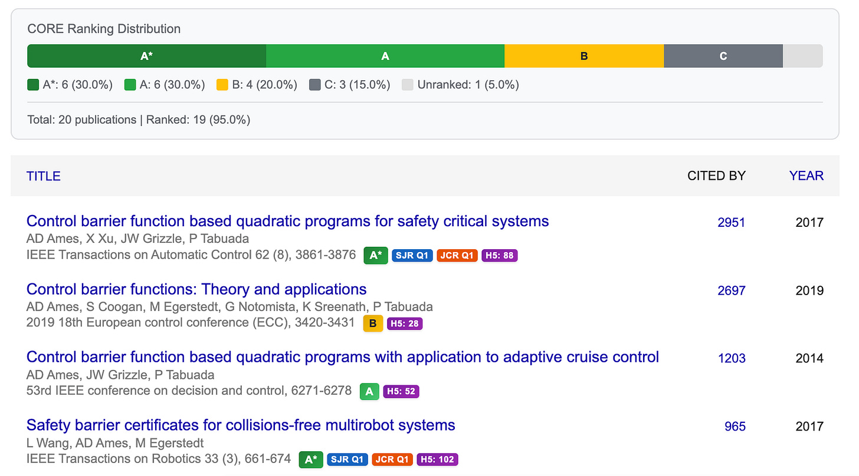Click authors 'L Wang, AD Ames, M Egerstedt'
Screen dimensions: 859x476
[x=115, y=442]
